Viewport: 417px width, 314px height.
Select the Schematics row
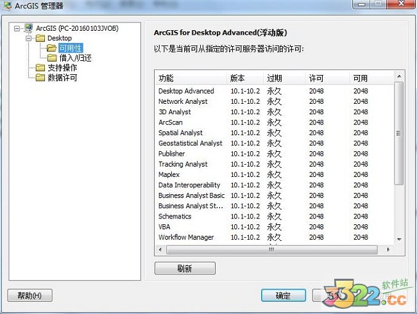[274, 217]
